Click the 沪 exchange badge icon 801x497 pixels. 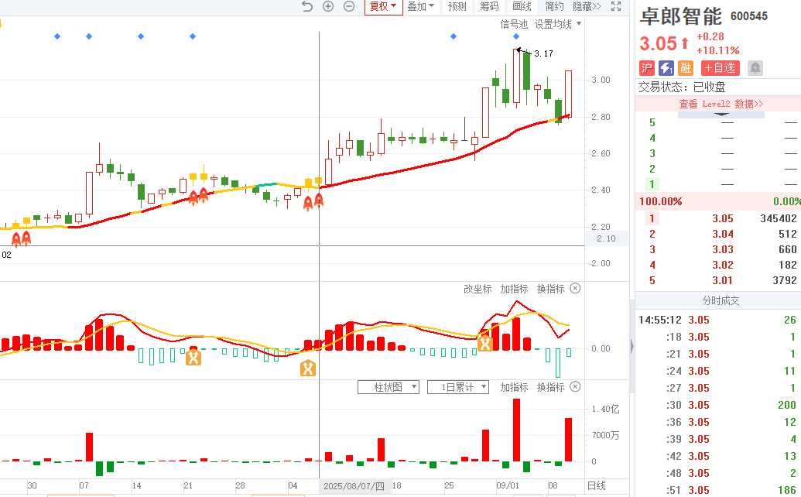(647, 68)
